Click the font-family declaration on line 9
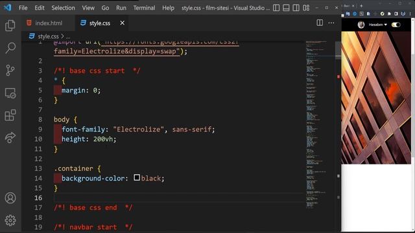Image resolution: width=415 pixels, height=233 pixels. tap(138, 129)
